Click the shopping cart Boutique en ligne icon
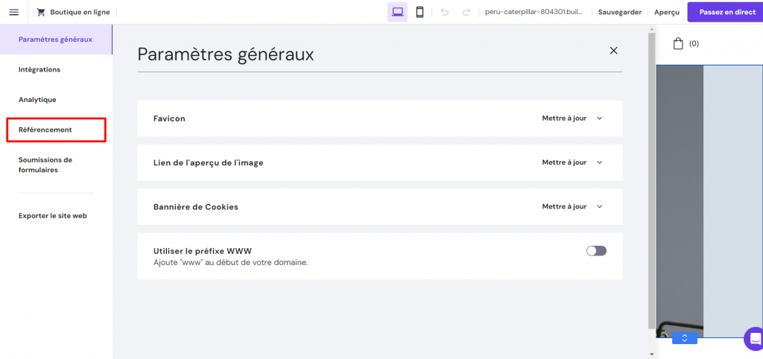This screenshot has width=763, height=359. [41, 12]
